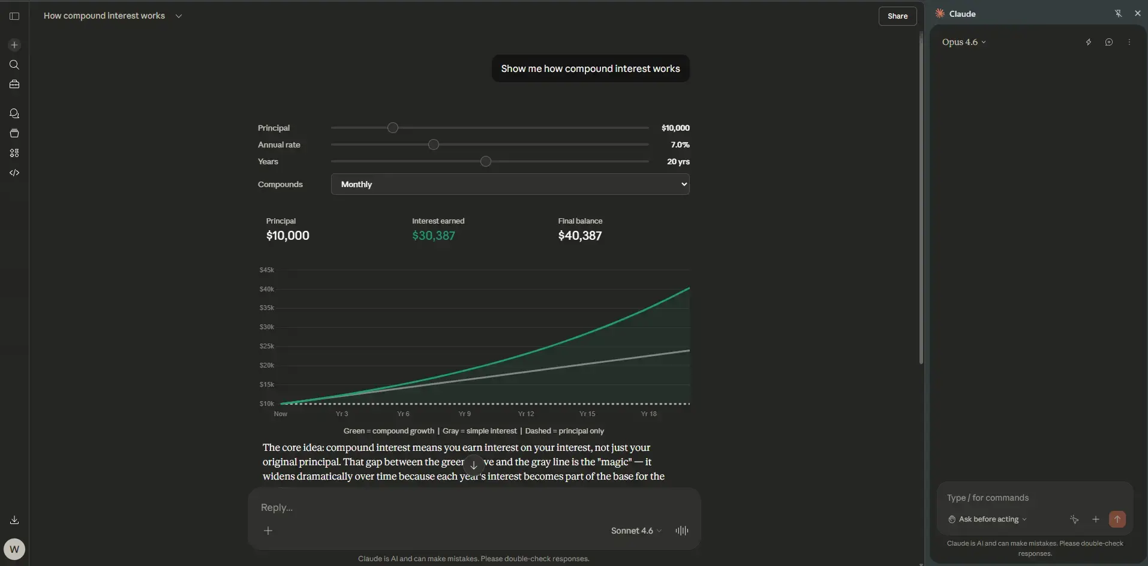
Task: Click the Annual rate slider handle
Action: [x=434, y=144]
